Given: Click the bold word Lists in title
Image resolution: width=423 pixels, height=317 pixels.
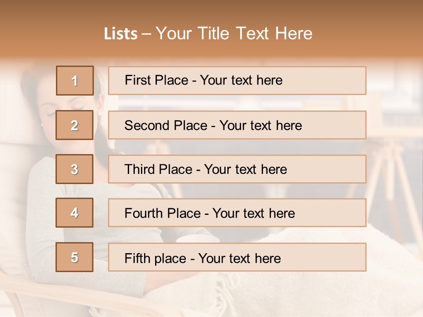Looking at the screenshot, I should pyautogui.click(x=121, y=33).
